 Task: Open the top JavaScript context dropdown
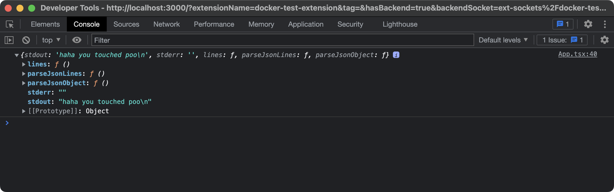51,40
